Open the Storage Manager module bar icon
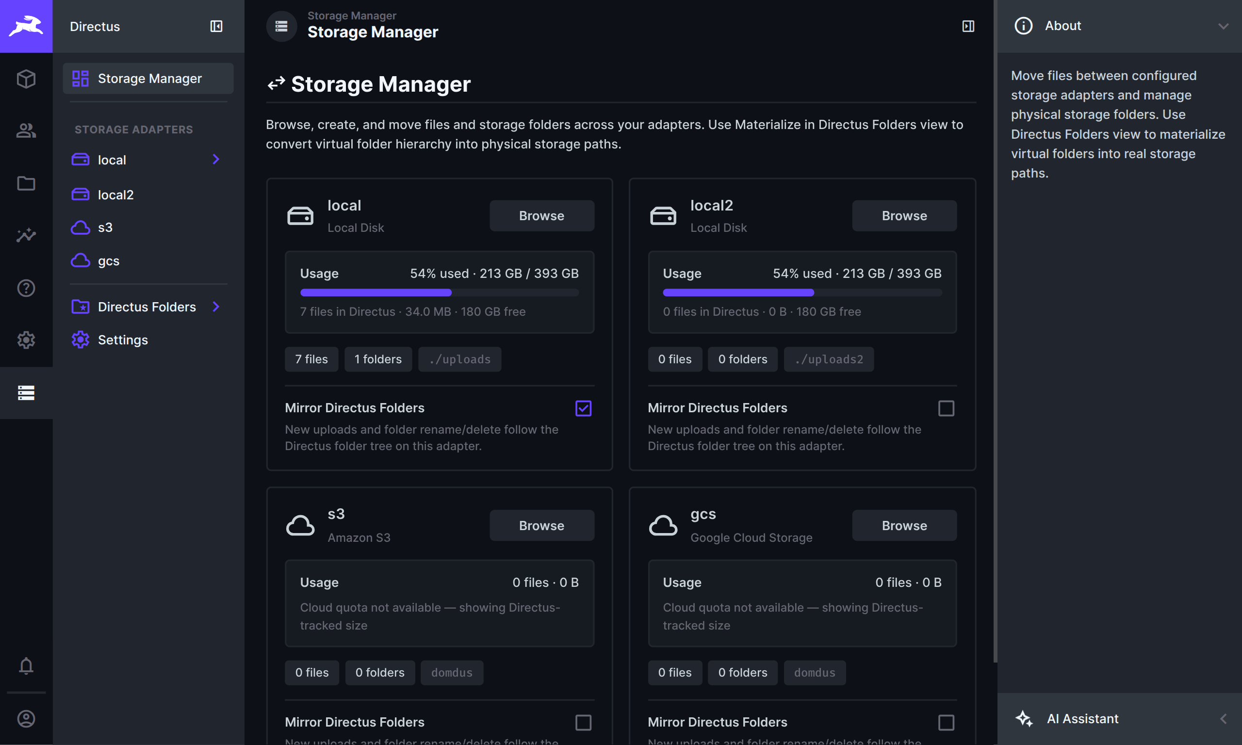The width and height of the screenshot is (1242, 745). pyautogui.click(x=26, y=392)
